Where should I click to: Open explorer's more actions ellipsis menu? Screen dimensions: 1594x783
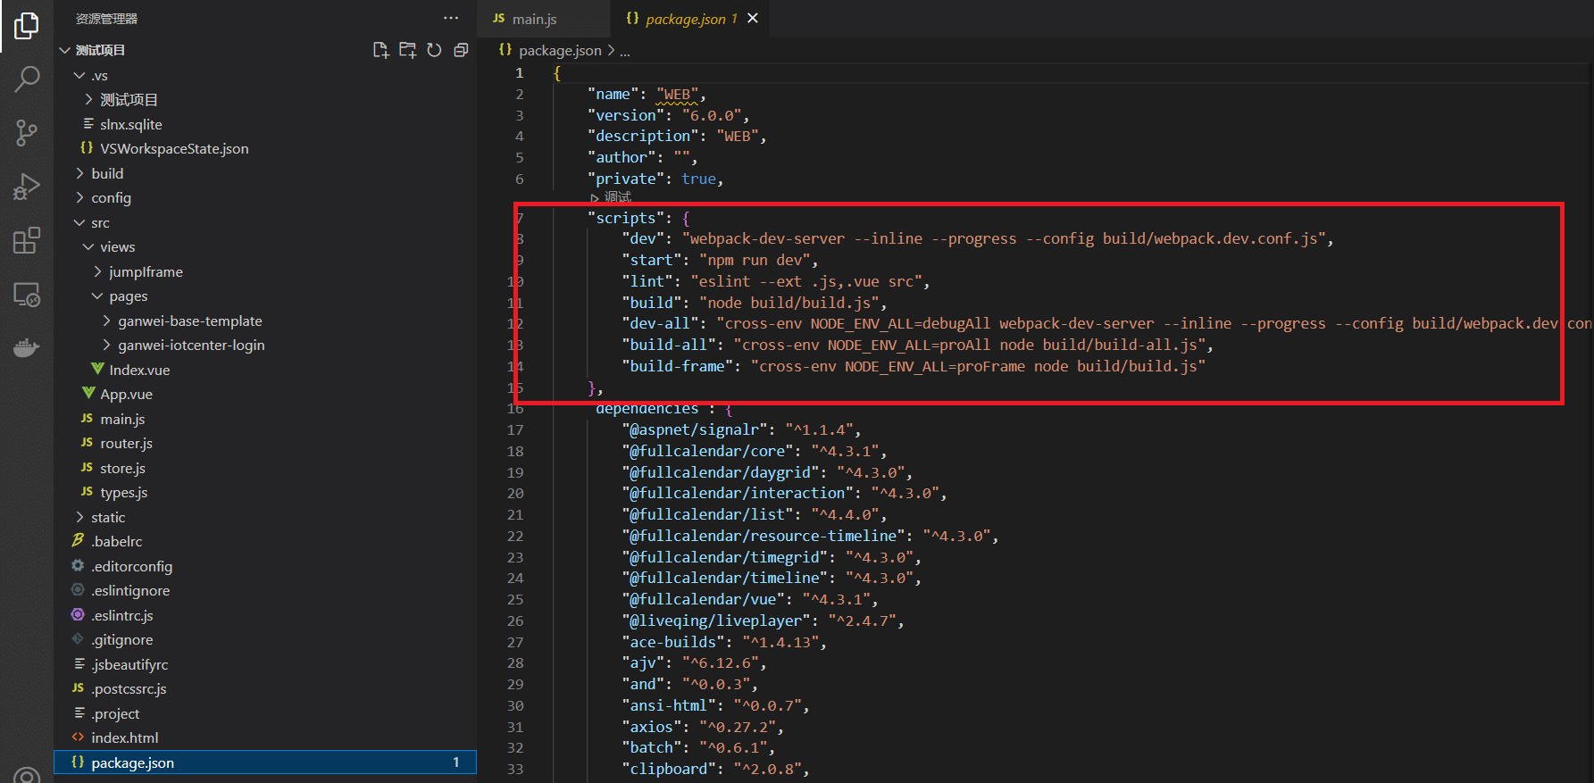tap(451, 18)
